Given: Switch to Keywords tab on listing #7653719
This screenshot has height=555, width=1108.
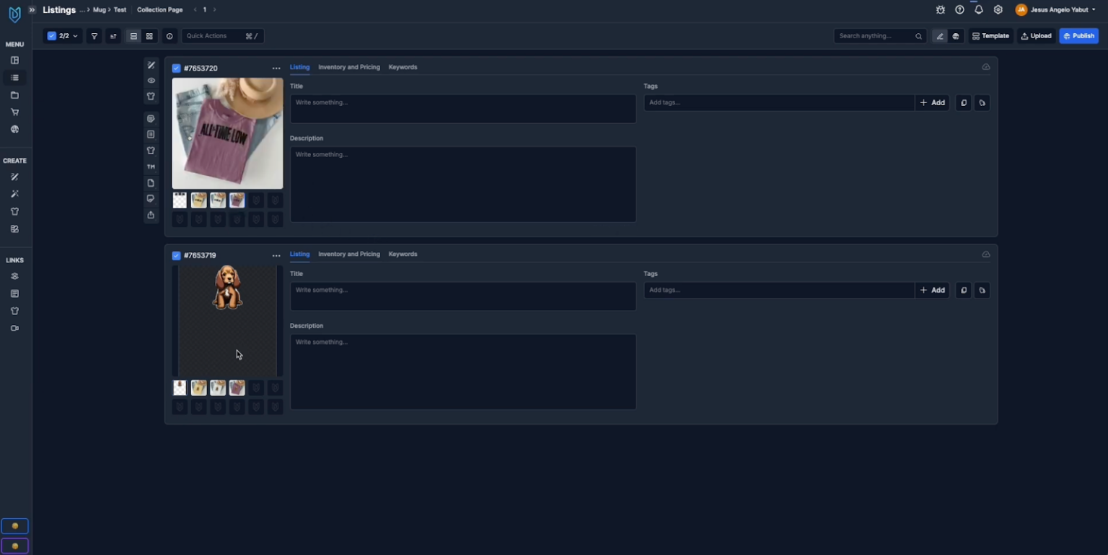Looking at the screenshot, I should click(403, 254).
